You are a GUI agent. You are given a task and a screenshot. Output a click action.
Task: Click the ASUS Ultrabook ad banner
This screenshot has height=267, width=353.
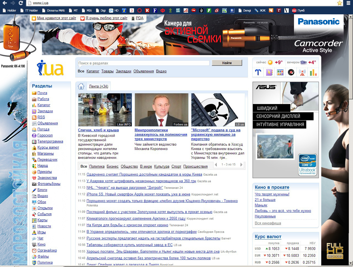pyautogui.click(x=286, y=130)
